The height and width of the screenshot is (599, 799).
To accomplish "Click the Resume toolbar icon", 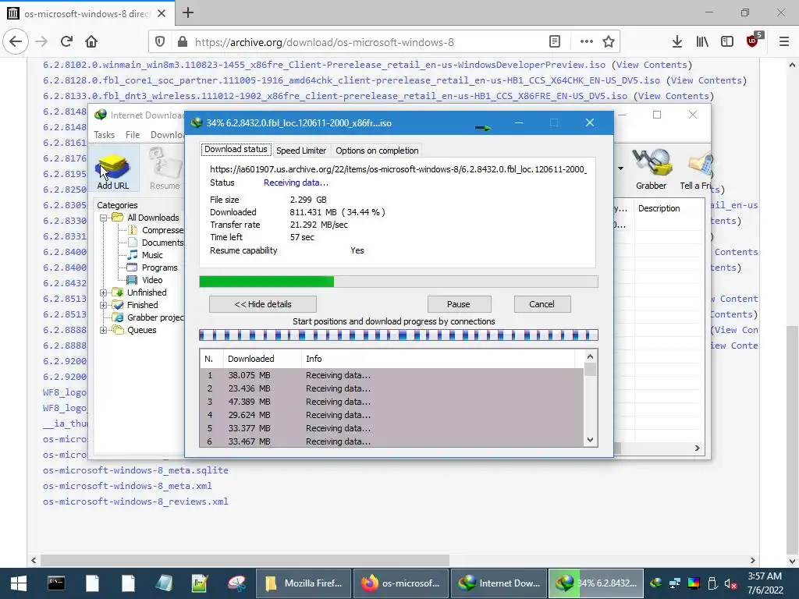I will pos(165,169).
